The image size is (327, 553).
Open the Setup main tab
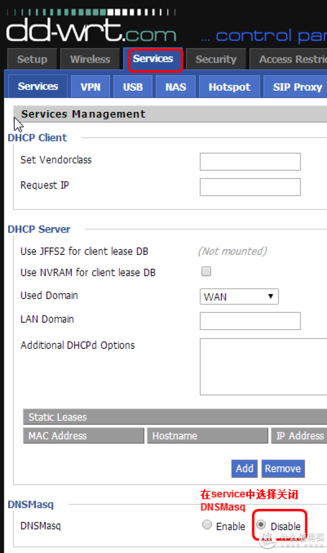pos(32,59)
